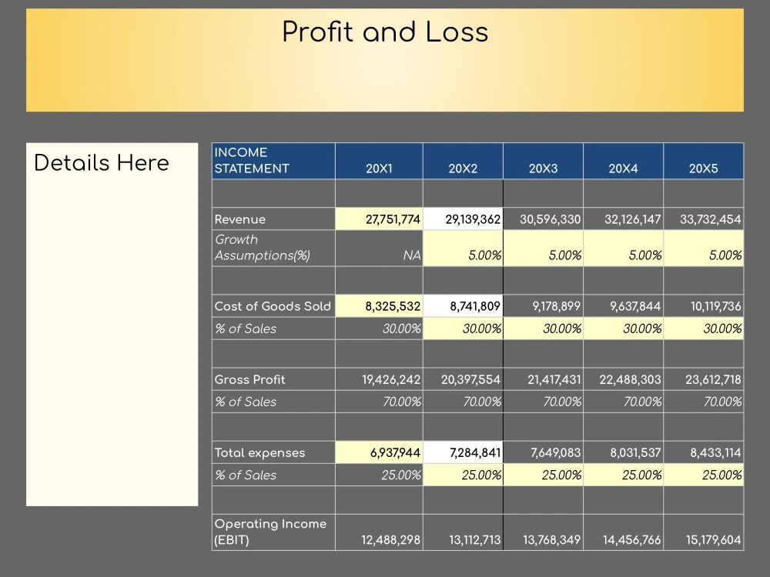Click the EBIT value 15,179,604
Image resolution: width=770 pixels, height=577 pixels.
pyautogui.click(x=704, y=540)
